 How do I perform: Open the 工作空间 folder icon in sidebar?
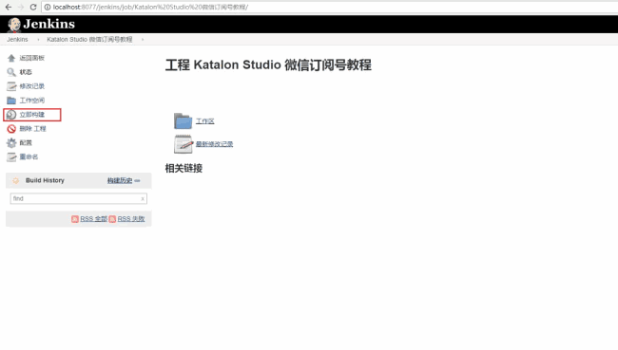(11, 101)
